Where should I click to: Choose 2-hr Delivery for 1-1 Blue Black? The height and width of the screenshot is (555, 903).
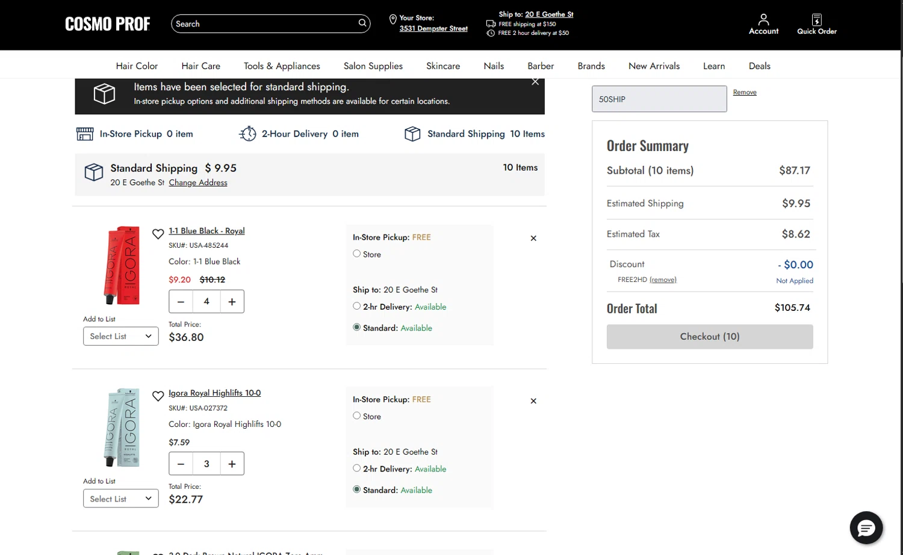coord(357,306)
